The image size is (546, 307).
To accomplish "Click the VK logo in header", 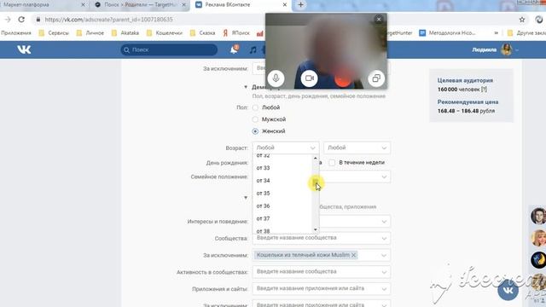I will [x=24, y=49].
